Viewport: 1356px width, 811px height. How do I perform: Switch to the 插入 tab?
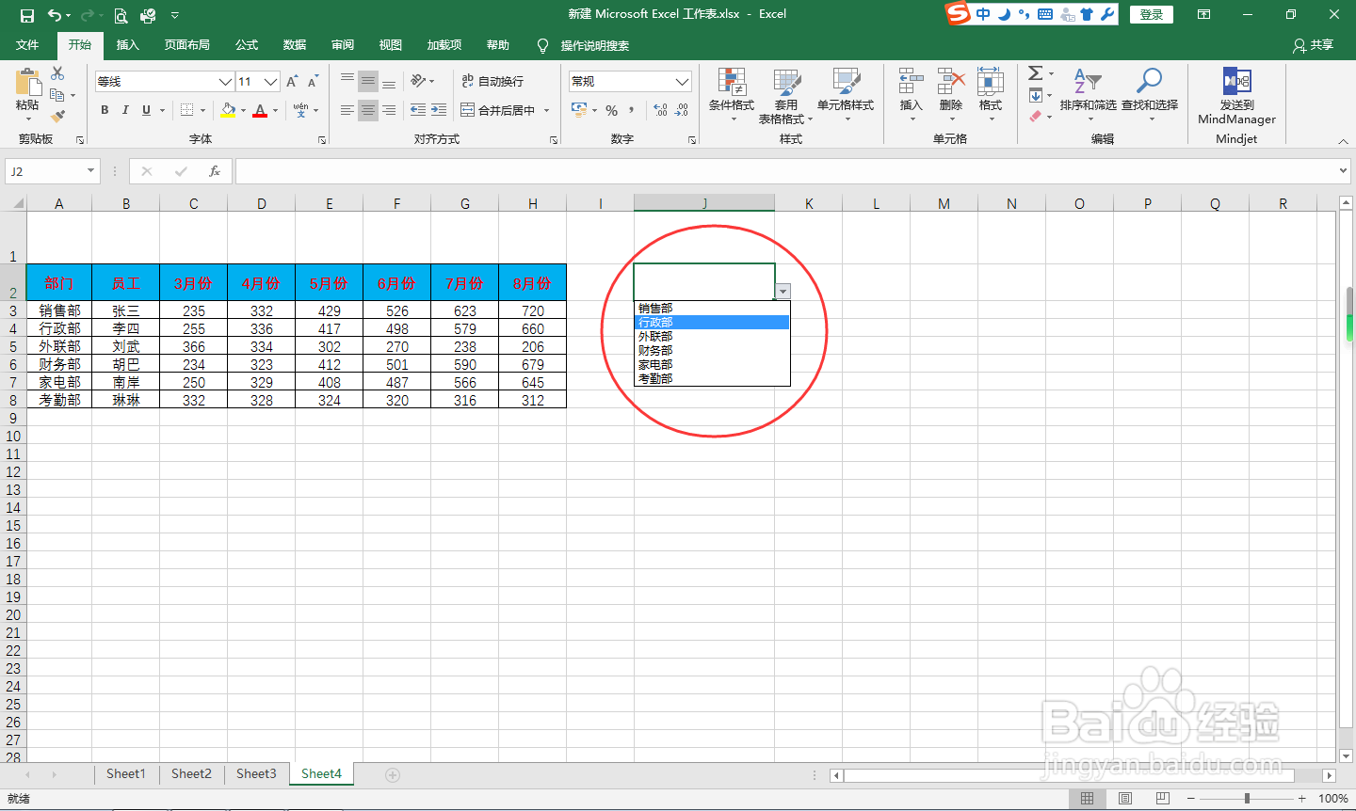pyautogui.click(x=127, y=45)
